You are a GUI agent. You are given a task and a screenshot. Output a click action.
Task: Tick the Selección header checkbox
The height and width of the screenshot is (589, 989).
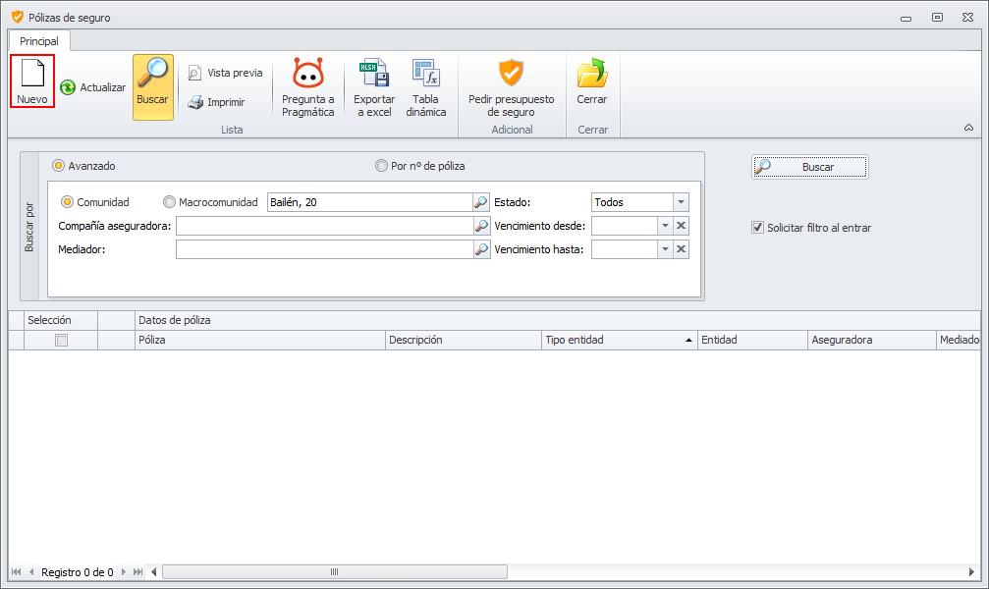pos(61,341)
